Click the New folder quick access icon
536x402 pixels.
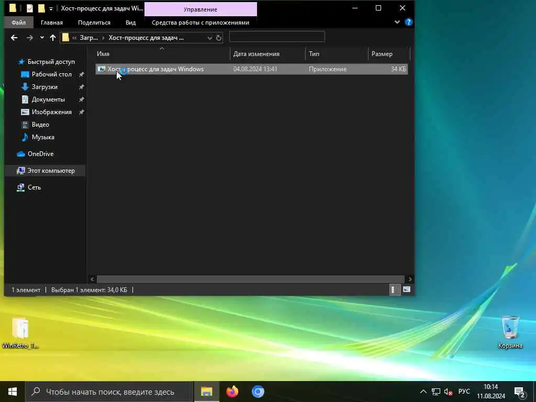[x=41, y=8]
